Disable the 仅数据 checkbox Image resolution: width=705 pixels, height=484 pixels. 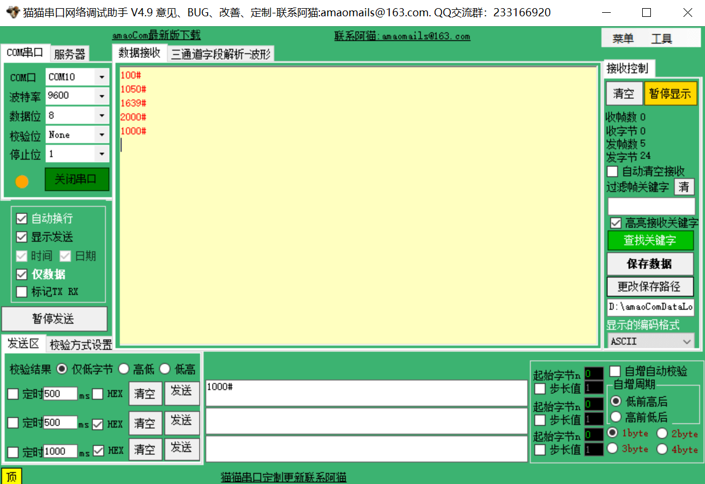(x=22, y=274)
